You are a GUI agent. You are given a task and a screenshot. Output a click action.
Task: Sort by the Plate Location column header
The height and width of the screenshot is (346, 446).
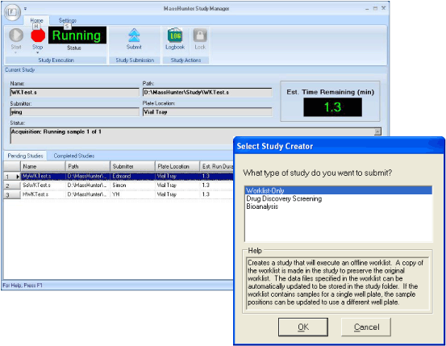(177, 166)
